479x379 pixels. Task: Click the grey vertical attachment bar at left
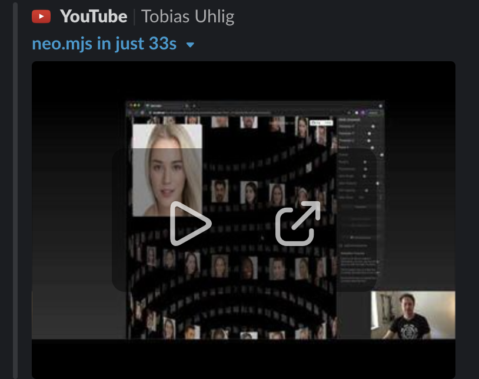tap(16, 188)
